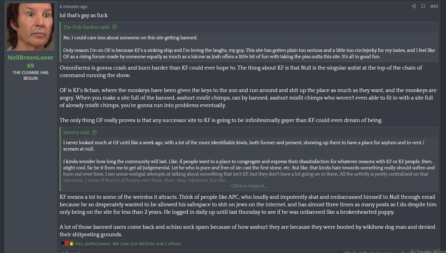
Task: Click the red heart reaction icon
Action: click(67, 243)
